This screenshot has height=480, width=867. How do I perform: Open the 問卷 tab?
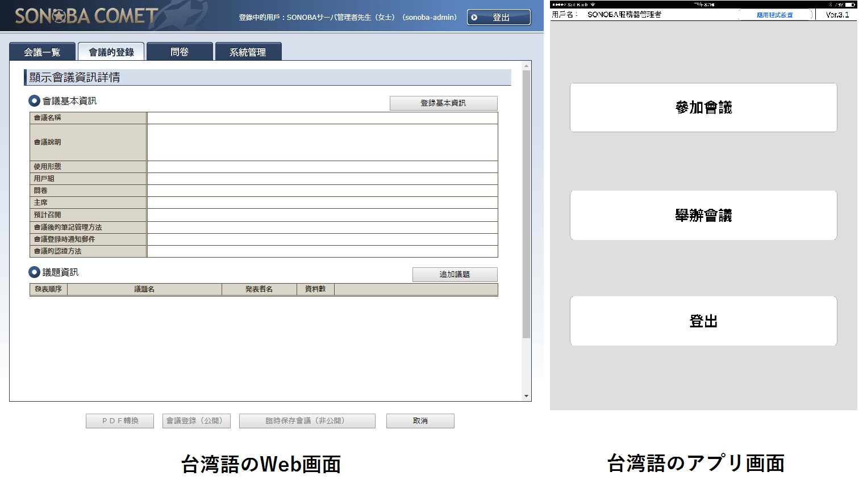click(x=180, y=51)
